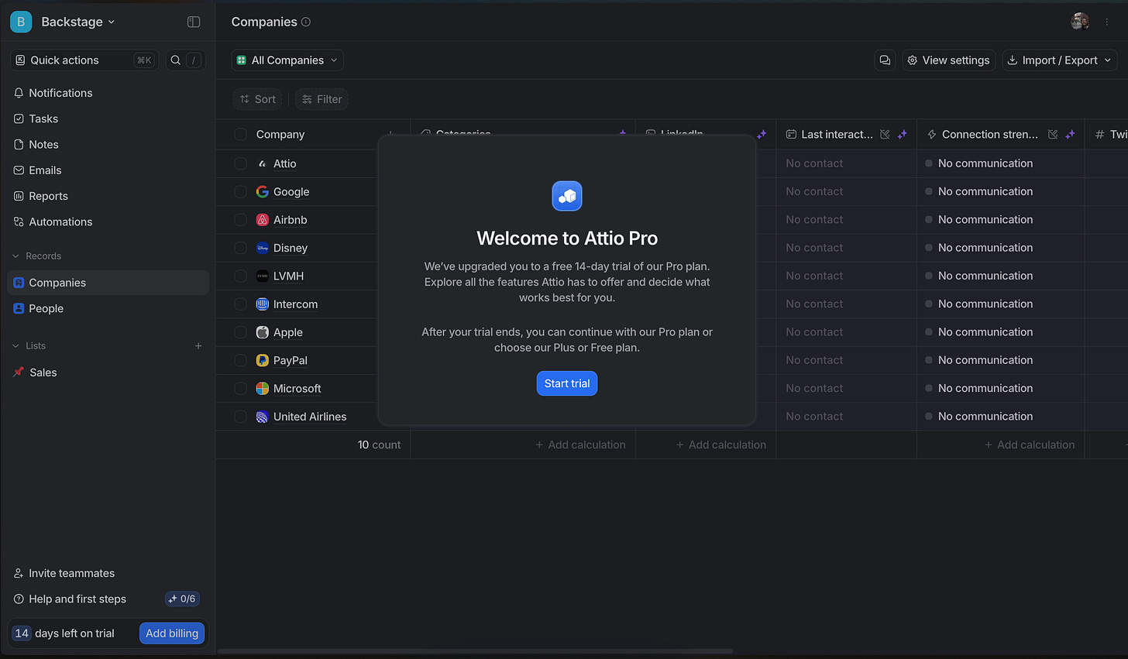
Task: Open the Import / Export dropdown
Action: point(1060,60)
